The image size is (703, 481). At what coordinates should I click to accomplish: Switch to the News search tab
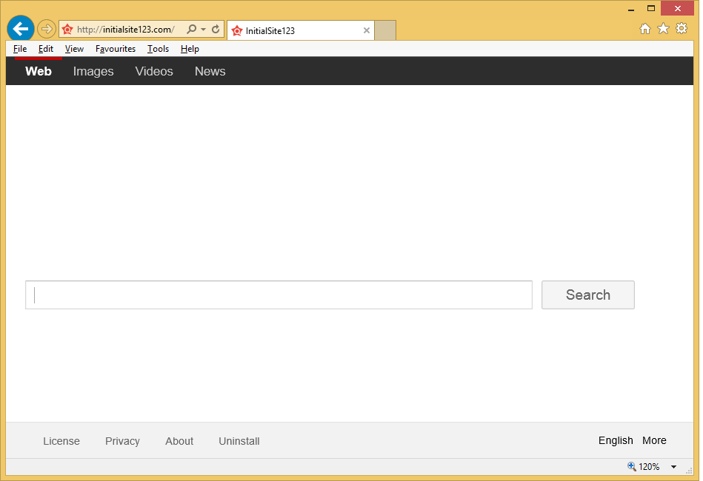pyautogui.click(x=210, y=71)
